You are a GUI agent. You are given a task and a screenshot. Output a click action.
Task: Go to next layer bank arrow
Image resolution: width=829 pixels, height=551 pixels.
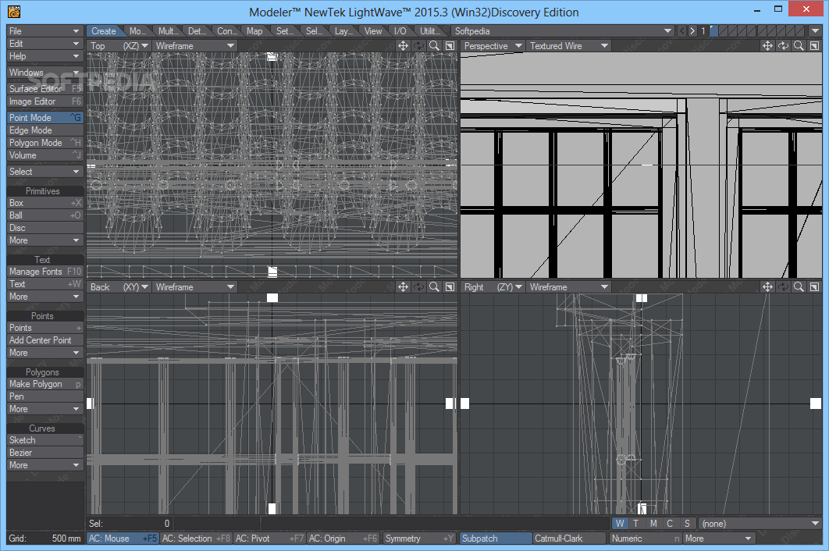(692, 31)
